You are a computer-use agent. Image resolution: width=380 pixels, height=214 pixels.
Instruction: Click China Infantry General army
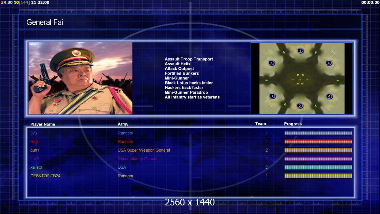pyautogui.click(x=138, y=159)
